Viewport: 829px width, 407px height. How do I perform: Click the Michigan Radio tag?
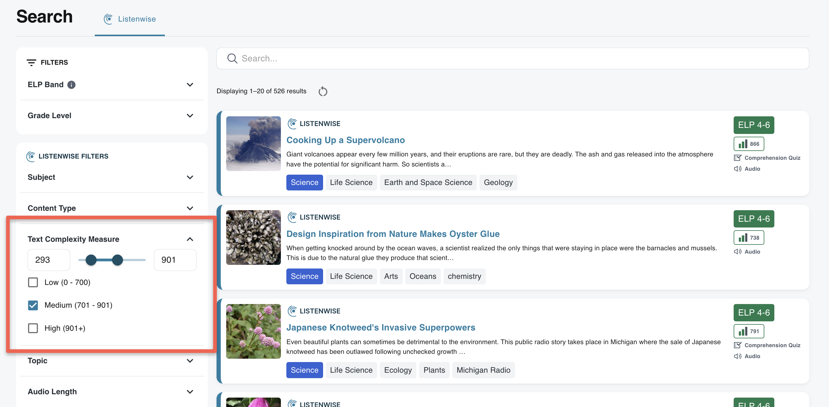483,370
